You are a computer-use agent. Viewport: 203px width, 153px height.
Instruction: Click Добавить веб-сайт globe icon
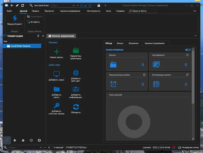pos(76,73)
